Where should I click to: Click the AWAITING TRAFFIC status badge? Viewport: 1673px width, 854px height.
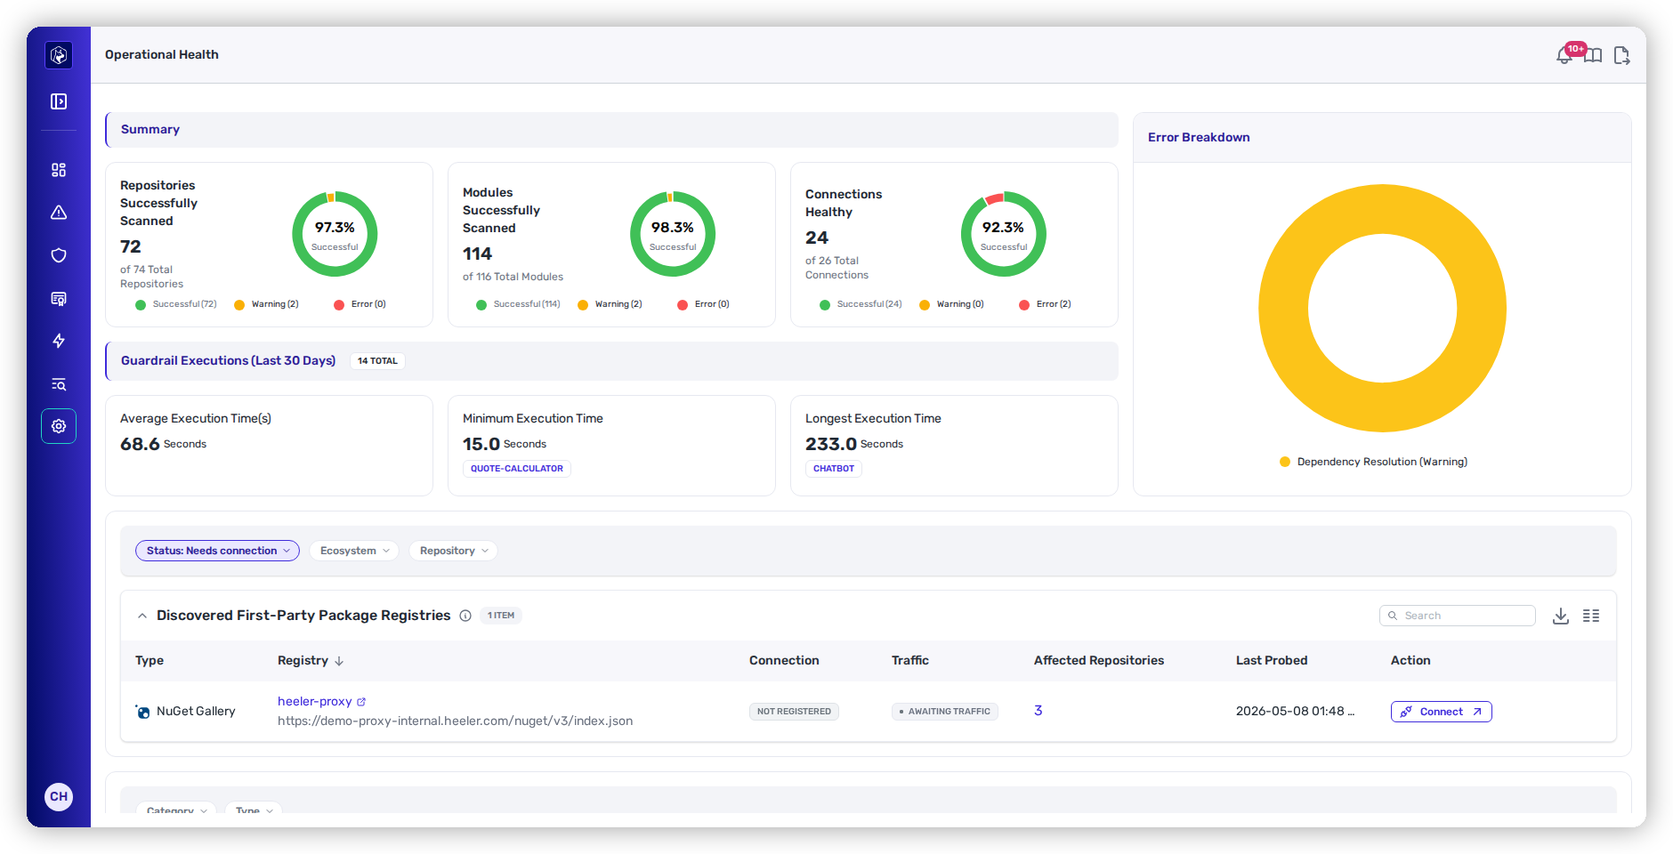(945, 712)
